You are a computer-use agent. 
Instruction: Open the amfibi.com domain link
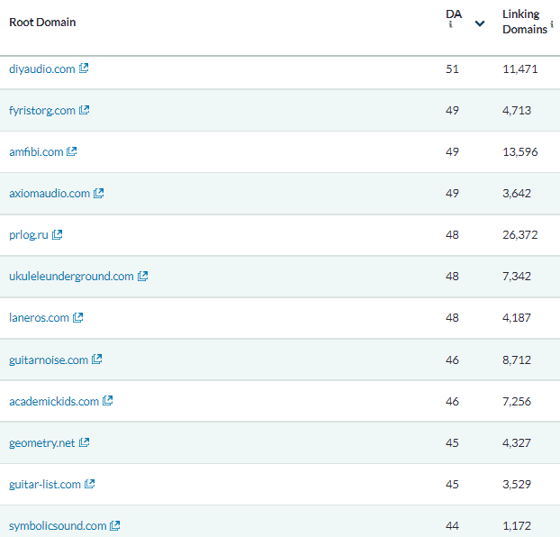36,152
